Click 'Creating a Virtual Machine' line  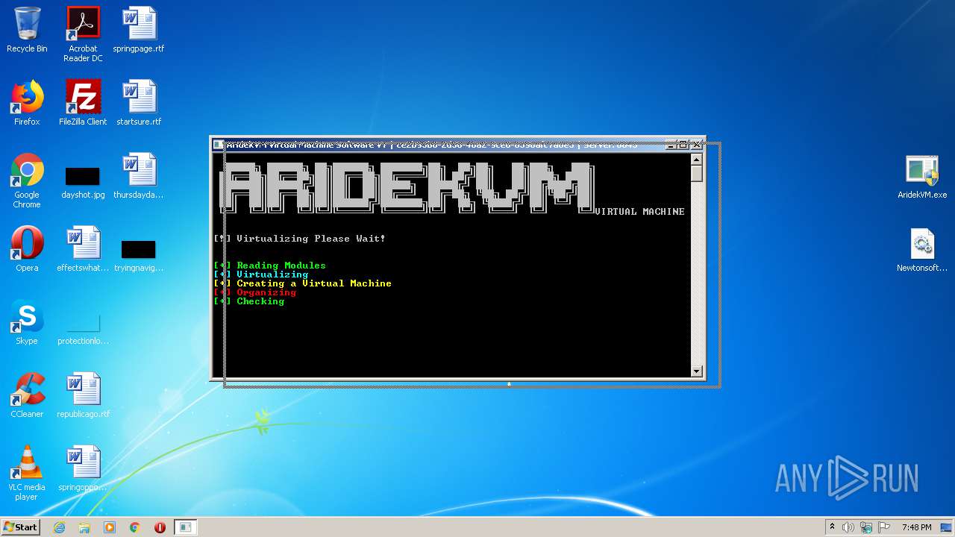tap(302, 283)
